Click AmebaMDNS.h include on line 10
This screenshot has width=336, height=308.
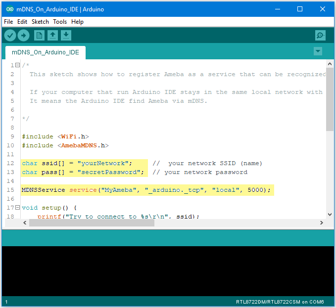click(x=83, y=145)
